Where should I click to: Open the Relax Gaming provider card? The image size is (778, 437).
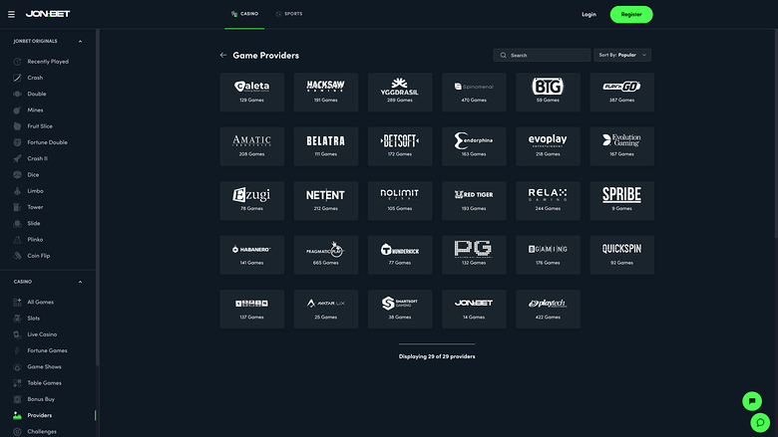point(548,200)
